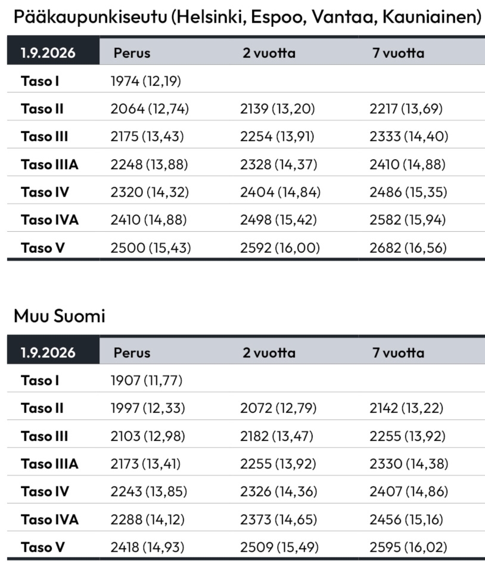Screen dimensions: 485x562
Task: Click the Perus column header in first table
Action: (x=132, y=53)
